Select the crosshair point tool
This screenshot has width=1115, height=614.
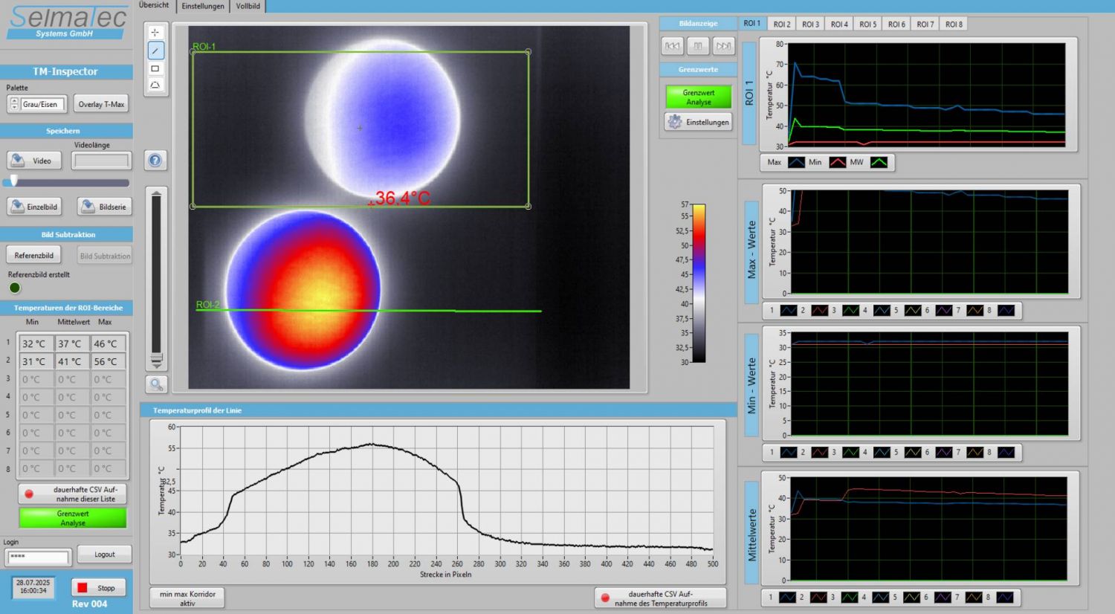pyautogui.click(x=155, y=33)
